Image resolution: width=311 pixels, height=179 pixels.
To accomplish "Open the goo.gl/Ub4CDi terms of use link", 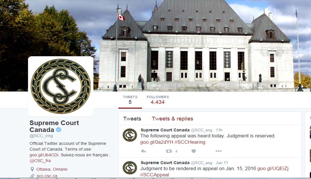I will click(44, 155).
